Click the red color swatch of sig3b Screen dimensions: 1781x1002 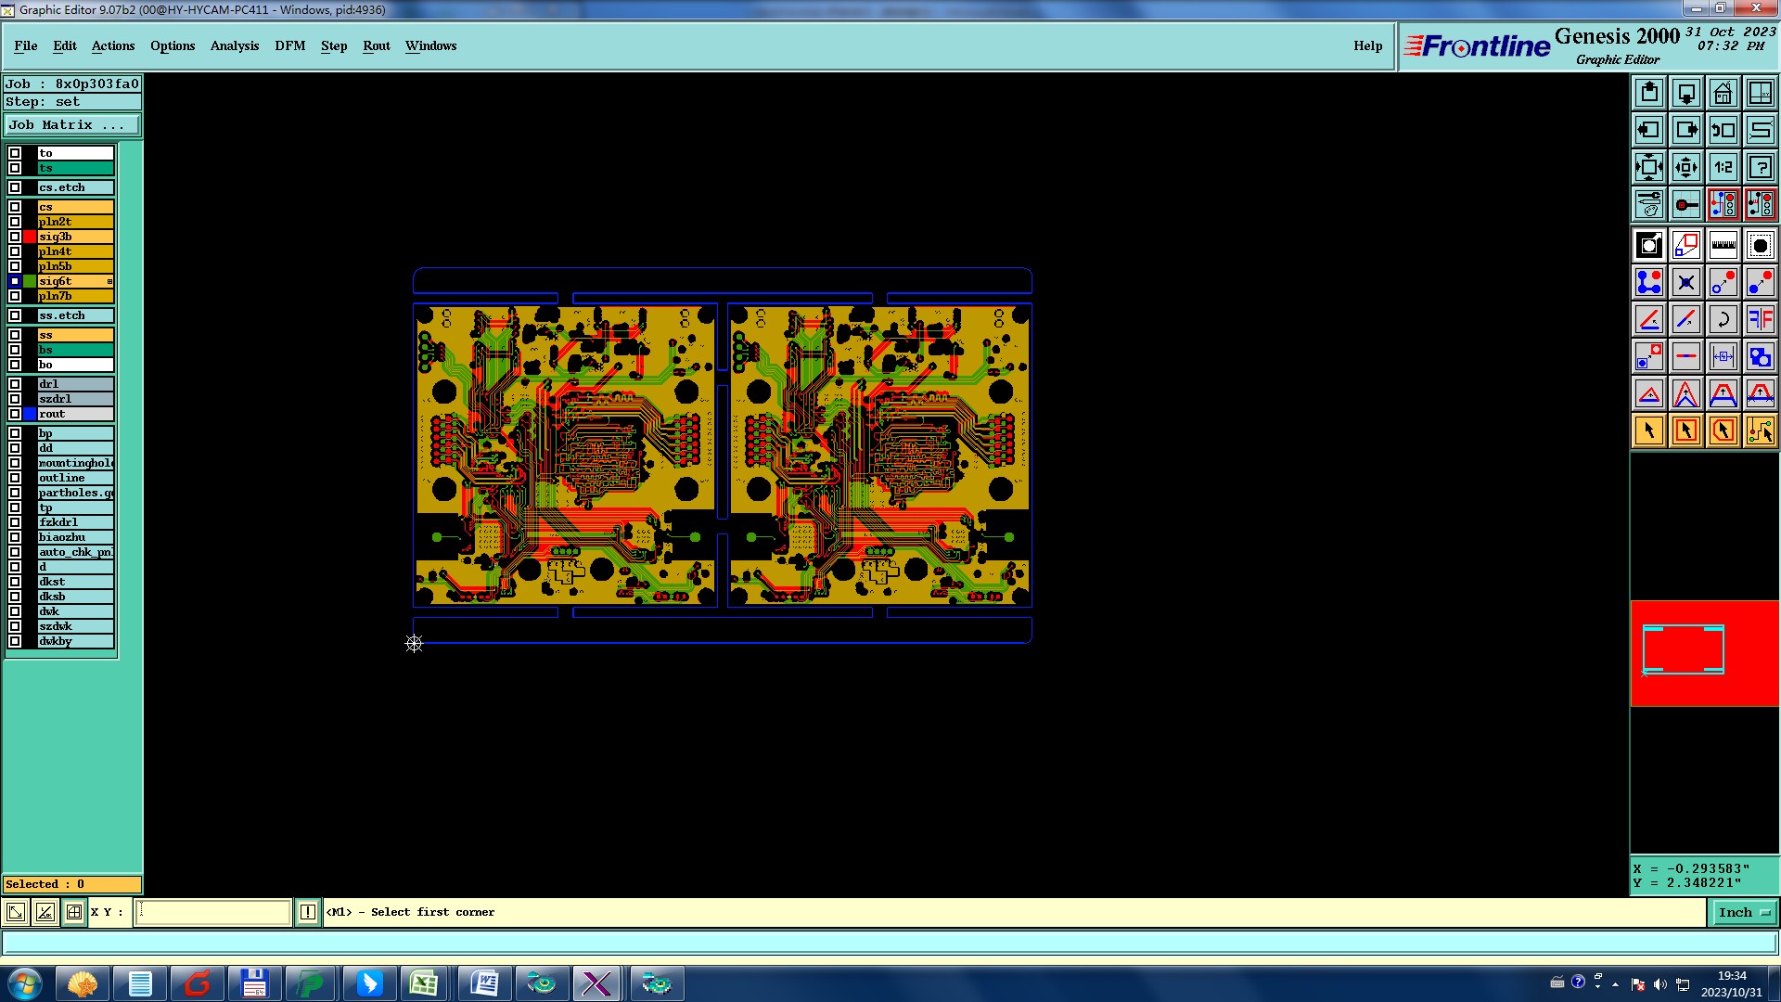click(x=30, y=237)
